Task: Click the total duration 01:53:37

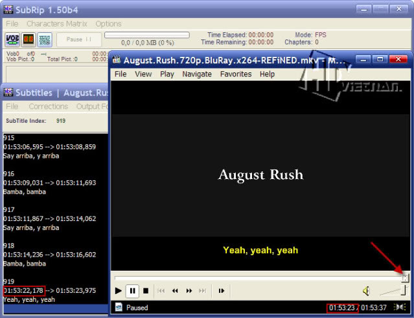Action: [x=374, y=308]
